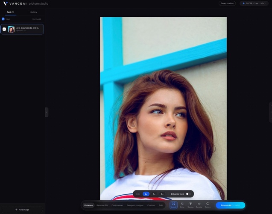Screen dimensions: 272x214
Task: Click the VanceAI logo
Action: (x=15, y=3)
